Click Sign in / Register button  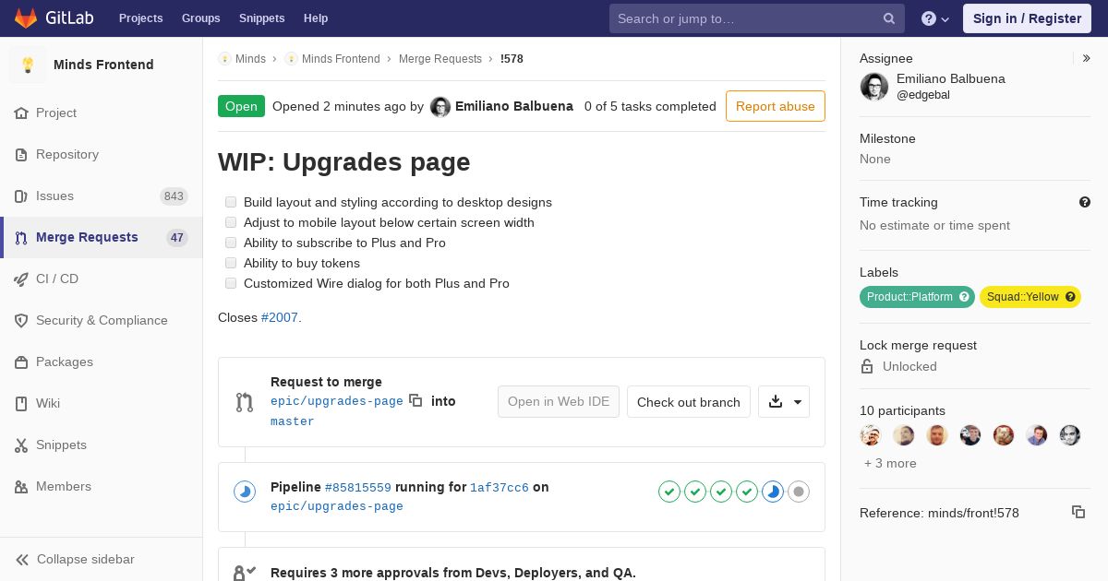tap(1027, 18)
